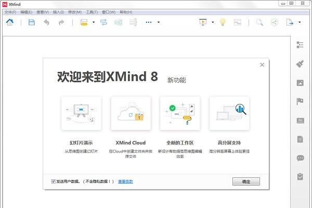Open the topic insertion dropdown arrow
Screen dimensions: 312x208
94,22
